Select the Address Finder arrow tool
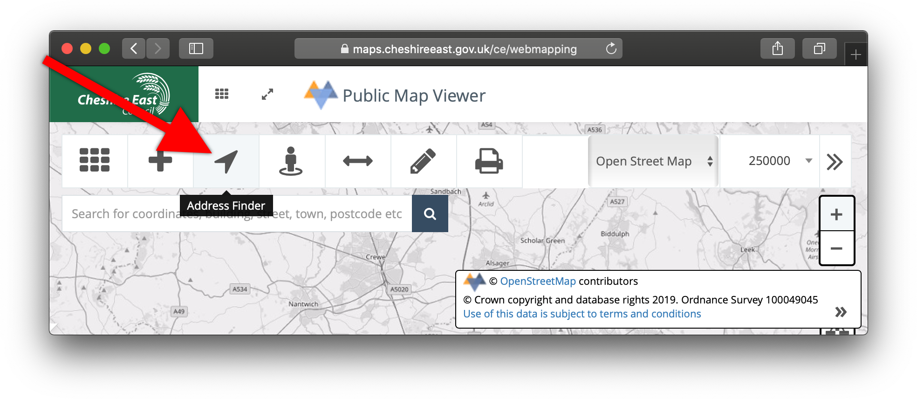 tap(226, 161)
